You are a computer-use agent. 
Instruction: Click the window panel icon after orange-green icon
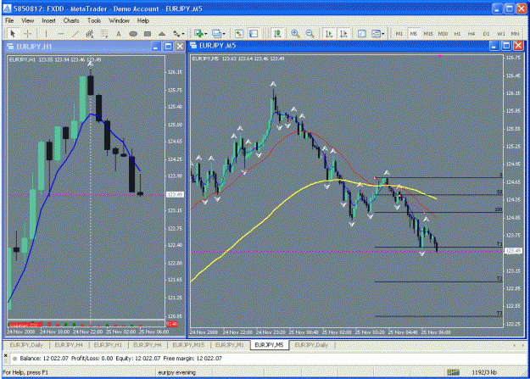click(x=254, y=33)
